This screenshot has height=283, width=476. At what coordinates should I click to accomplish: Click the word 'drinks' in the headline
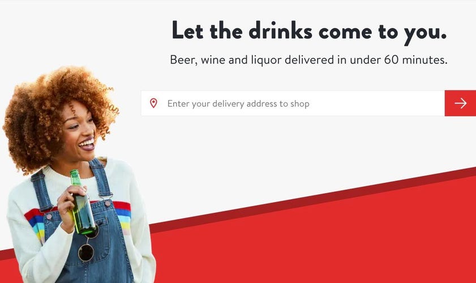tap(280, 31)
